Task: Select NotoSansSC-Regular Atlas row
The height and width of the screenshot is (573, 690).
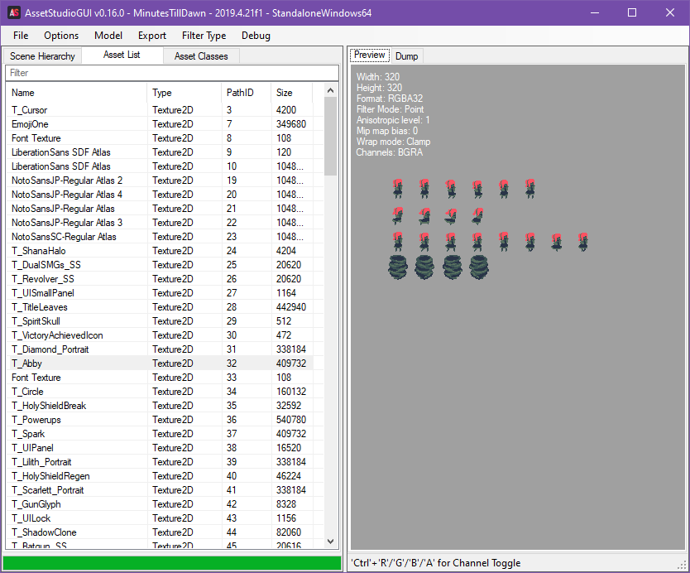Action: (x=160, y=237)
